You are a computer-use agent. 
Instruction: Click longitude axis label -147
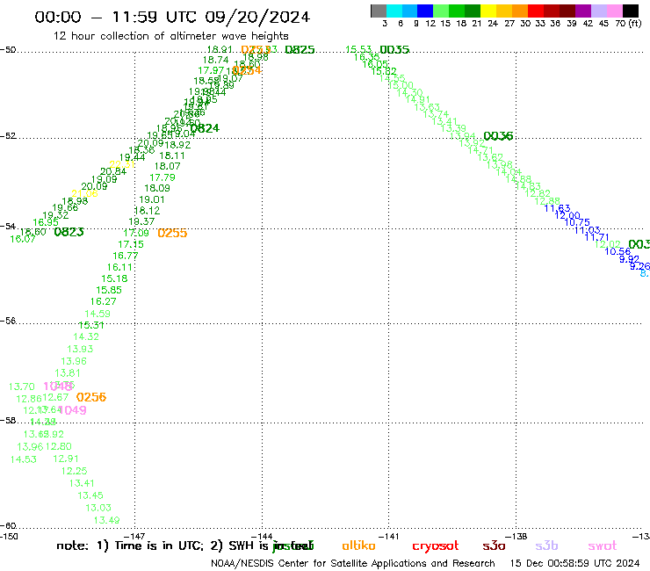point(134,536)
